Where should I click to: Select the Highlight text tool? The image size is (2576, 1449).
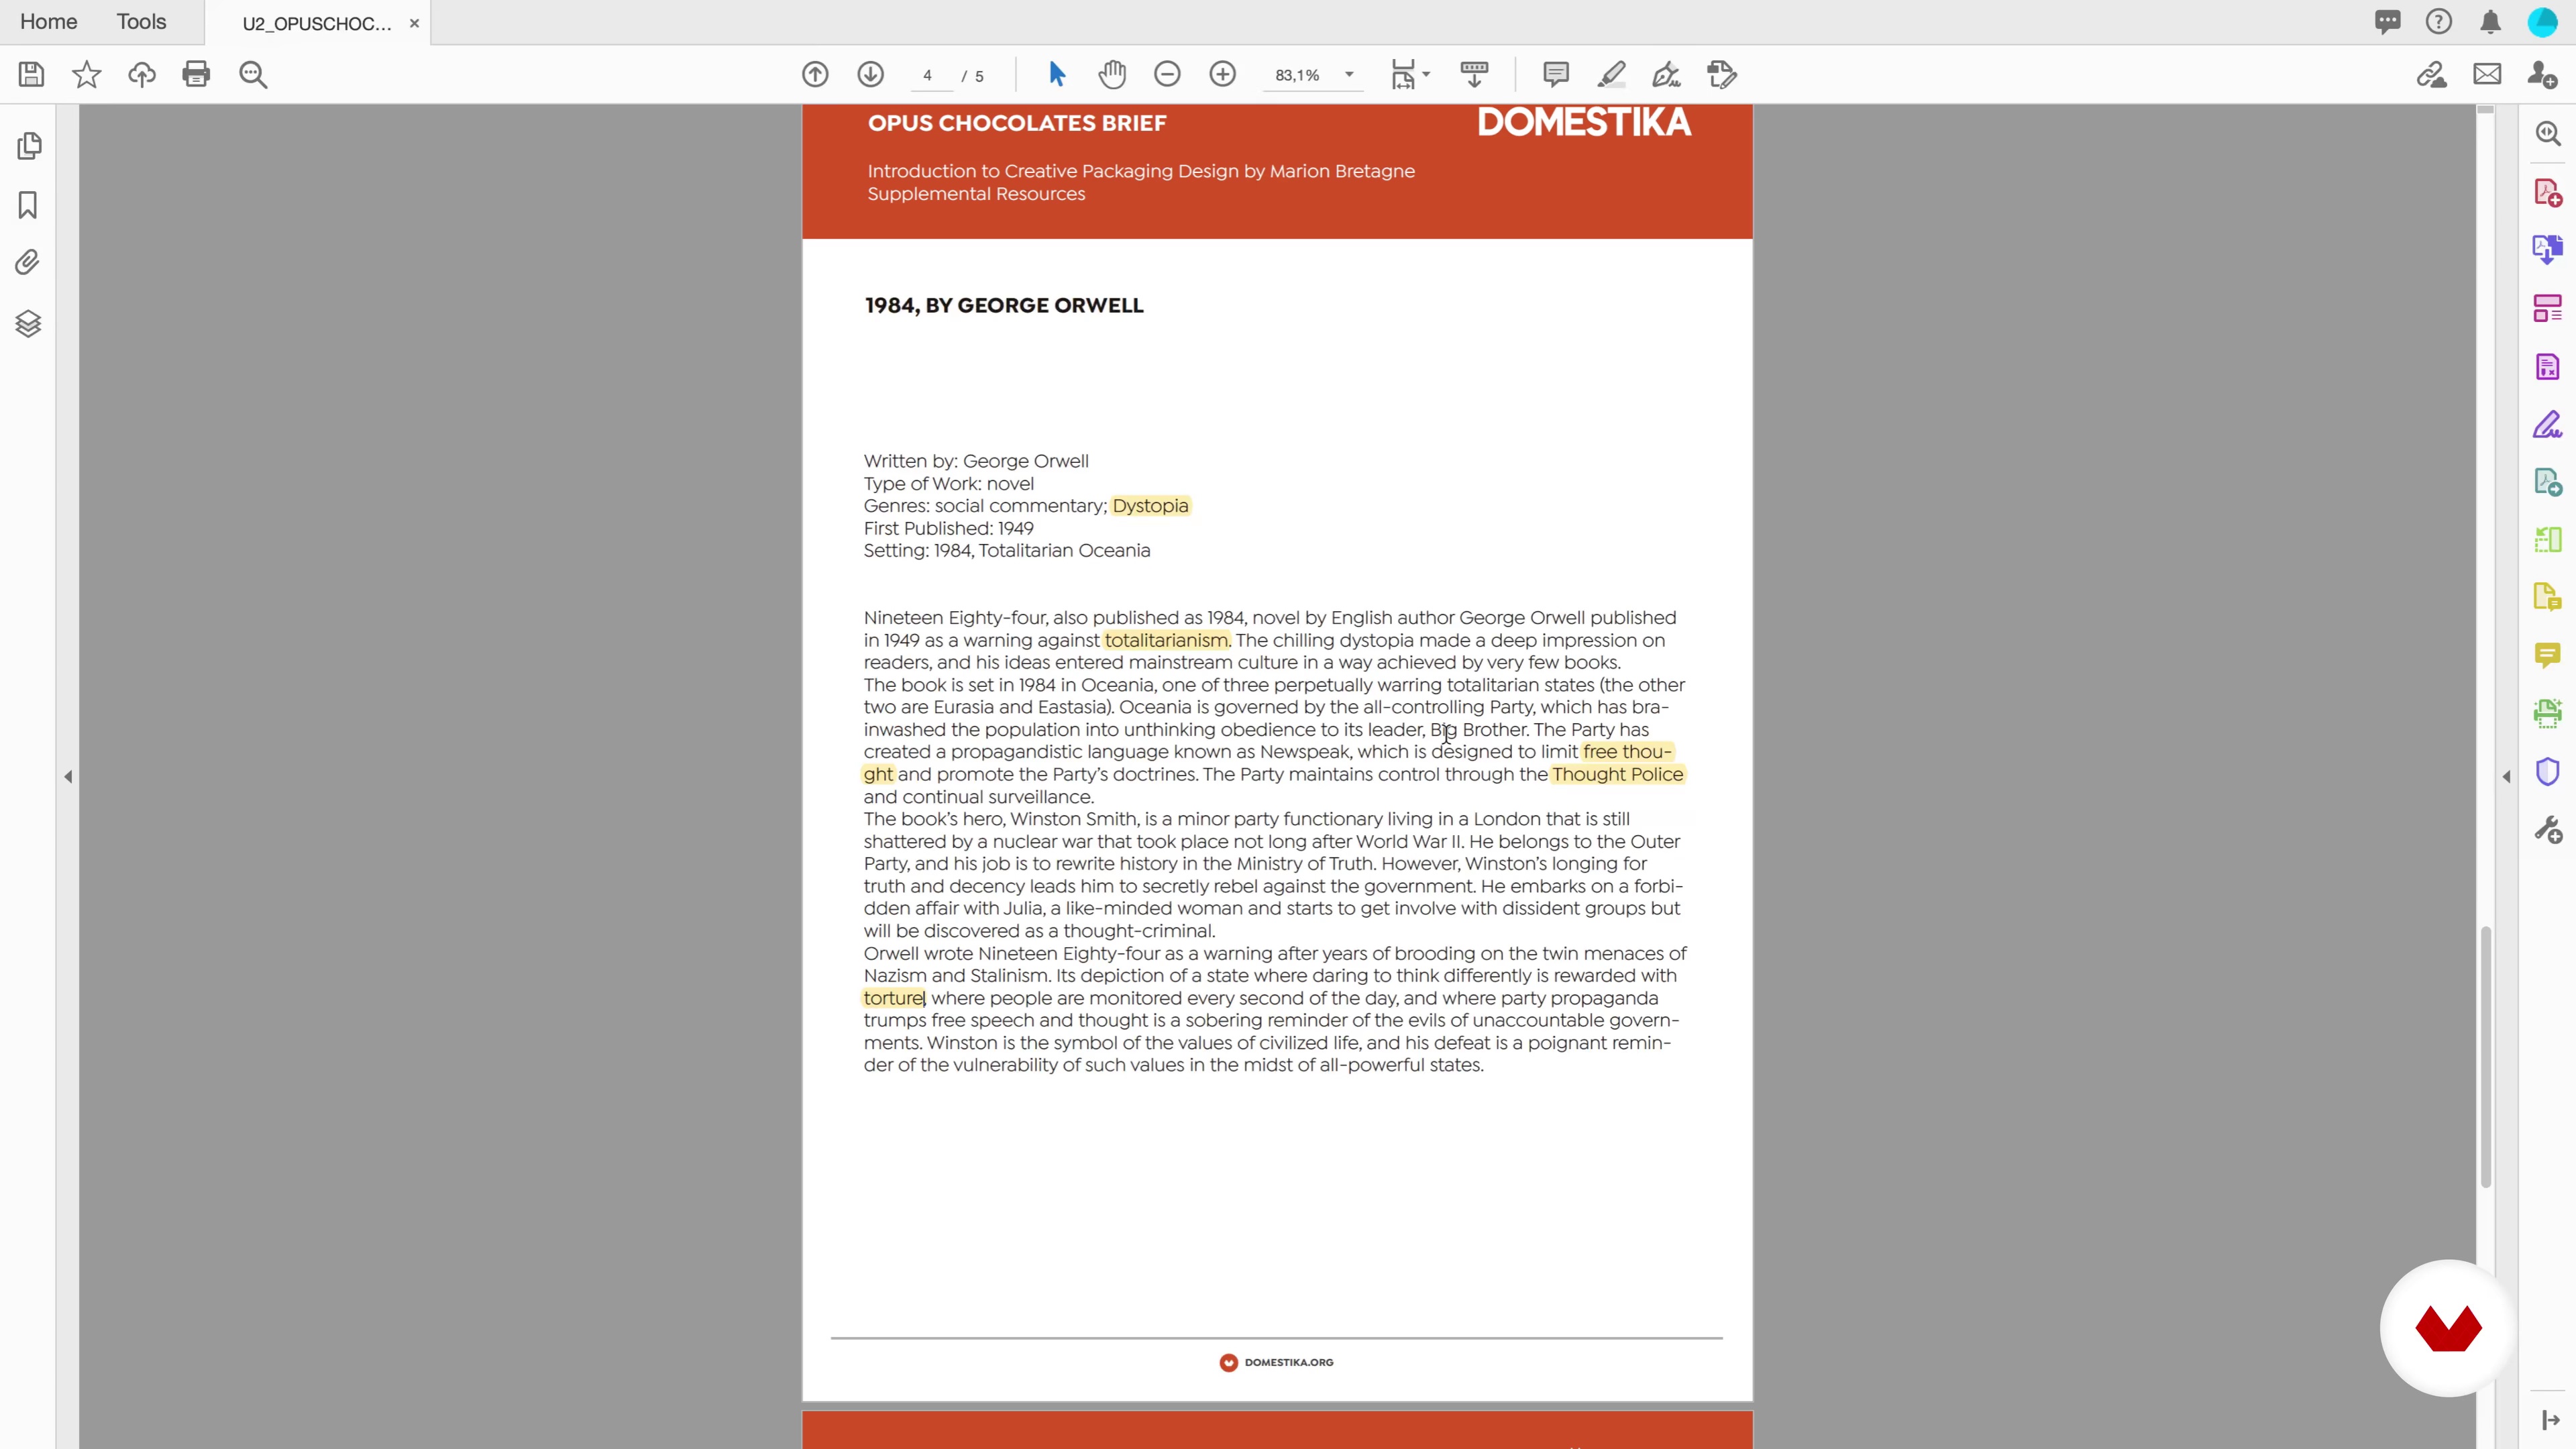click(x=1611, y=74)
